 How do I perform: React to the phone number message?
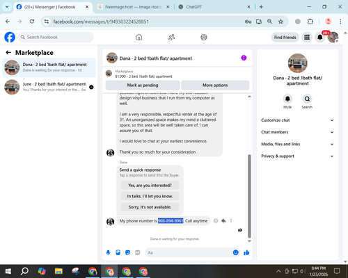pyautogui.click(x=216, y=221)
